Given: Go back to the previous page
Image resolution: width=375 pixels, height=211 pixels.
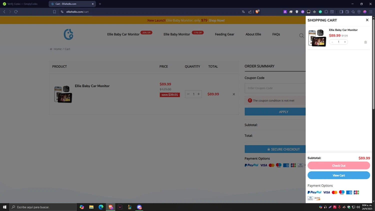Looking at the screenshot, I should tap(4, 12).
